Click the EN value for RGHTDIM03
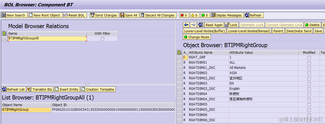Viewport: 325px width, 124px height. tap(264, 83)
